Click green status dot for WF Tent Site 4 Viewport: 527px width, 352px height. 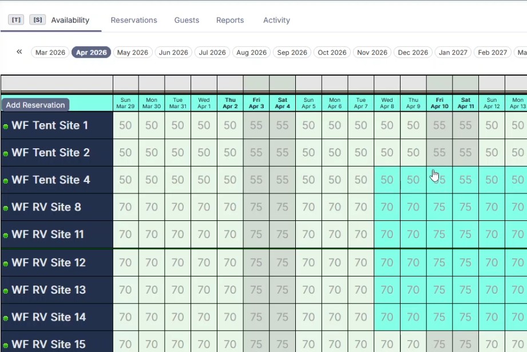tap(6, 181)
